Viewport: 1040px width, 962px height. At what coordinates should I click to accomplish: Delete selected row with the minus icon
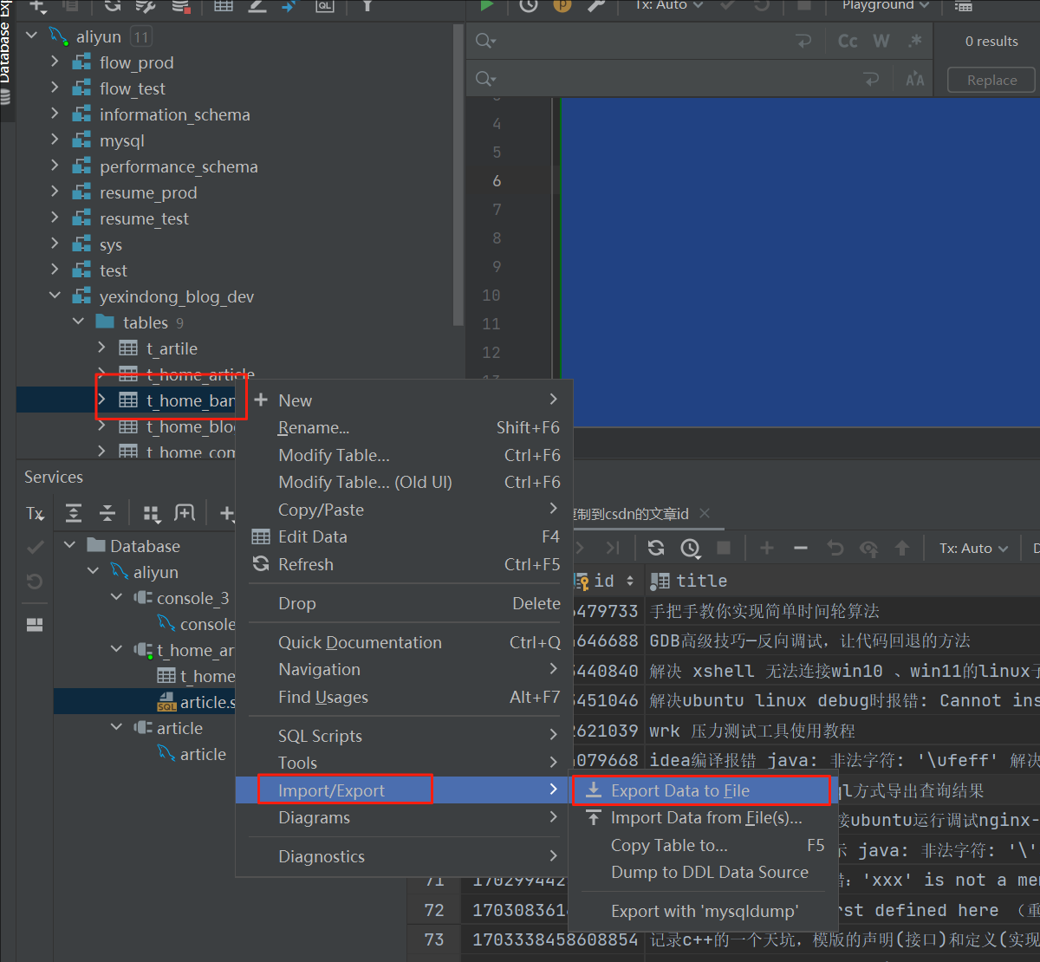[x=798, y=548]
